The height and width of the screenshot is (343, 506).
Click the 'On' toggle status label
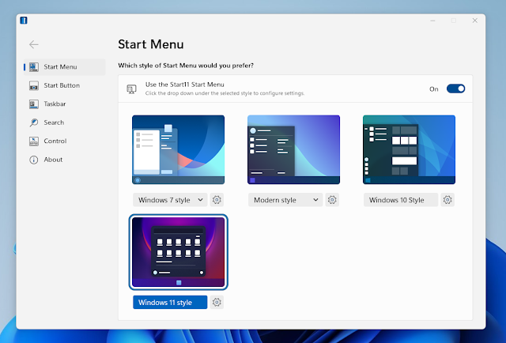[434, 89]
